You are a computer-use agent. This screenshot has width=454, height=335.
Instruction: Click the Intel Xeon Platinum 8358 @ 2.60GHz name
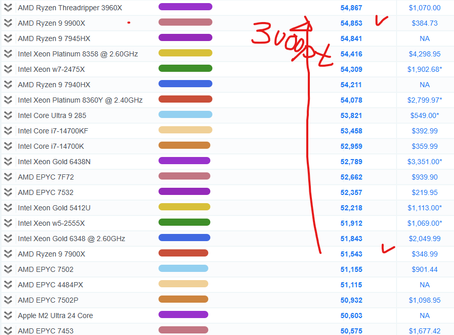[x=78, y=54]
